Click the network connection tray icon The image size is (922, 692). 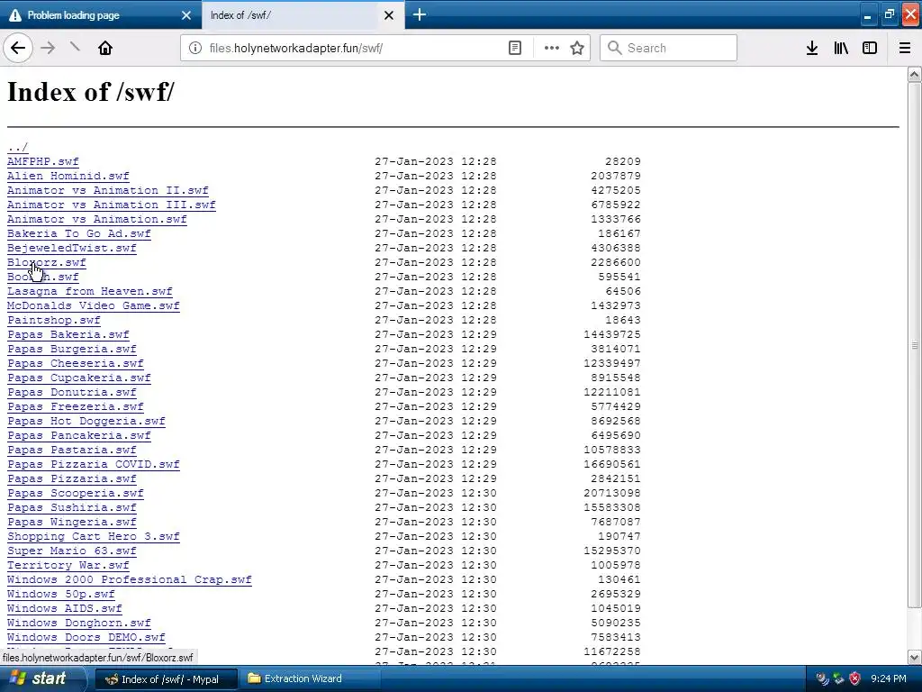tap(839, 678)
